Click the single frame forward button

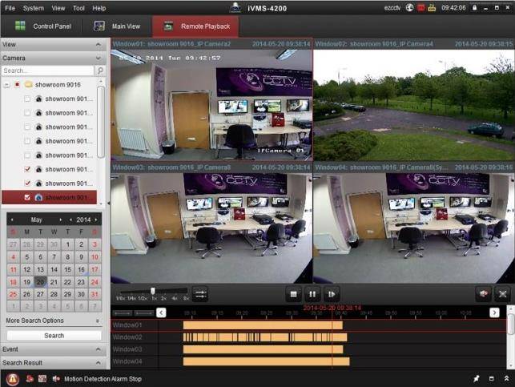pos(332,294)
